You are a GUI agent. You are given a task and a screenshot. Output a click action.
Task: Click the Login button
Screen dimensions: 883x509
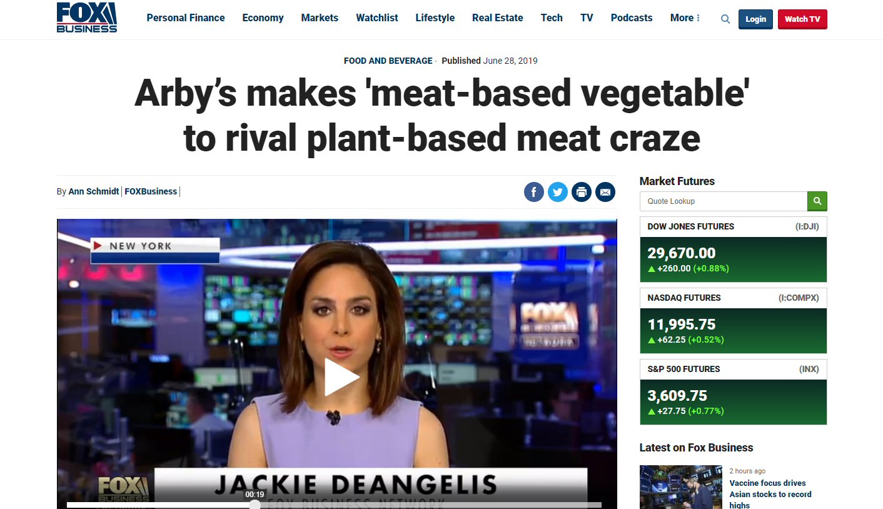pos(755,19)
